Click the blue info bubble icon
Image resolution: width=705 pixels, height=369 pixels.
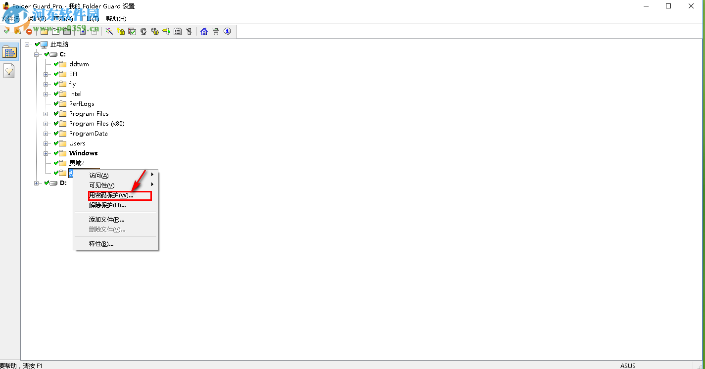click(227, 32)
